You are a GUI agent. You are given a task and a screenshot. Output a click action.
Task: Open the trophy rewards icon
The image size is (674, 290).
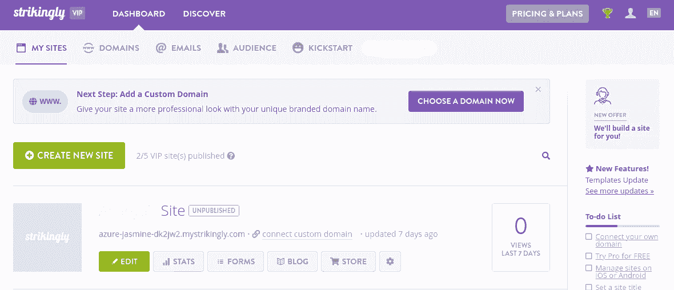(x=607, y=13)
